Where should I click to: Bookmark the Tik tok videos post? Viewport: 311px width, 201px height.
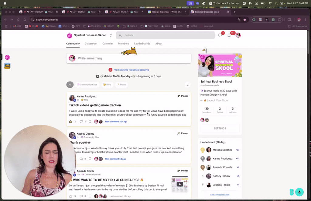(x=90, y=122)
